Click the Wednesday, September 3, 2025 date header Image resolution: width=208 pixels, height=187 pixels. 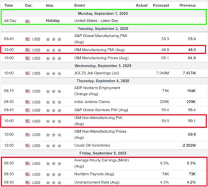(104, 66)
